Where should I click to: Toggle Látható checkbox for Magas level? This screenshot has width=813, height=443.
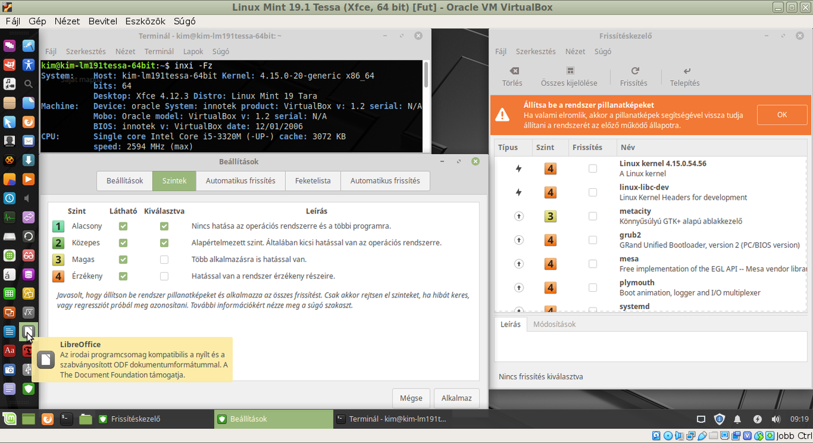pyautogui.click(x=123, y=259)
